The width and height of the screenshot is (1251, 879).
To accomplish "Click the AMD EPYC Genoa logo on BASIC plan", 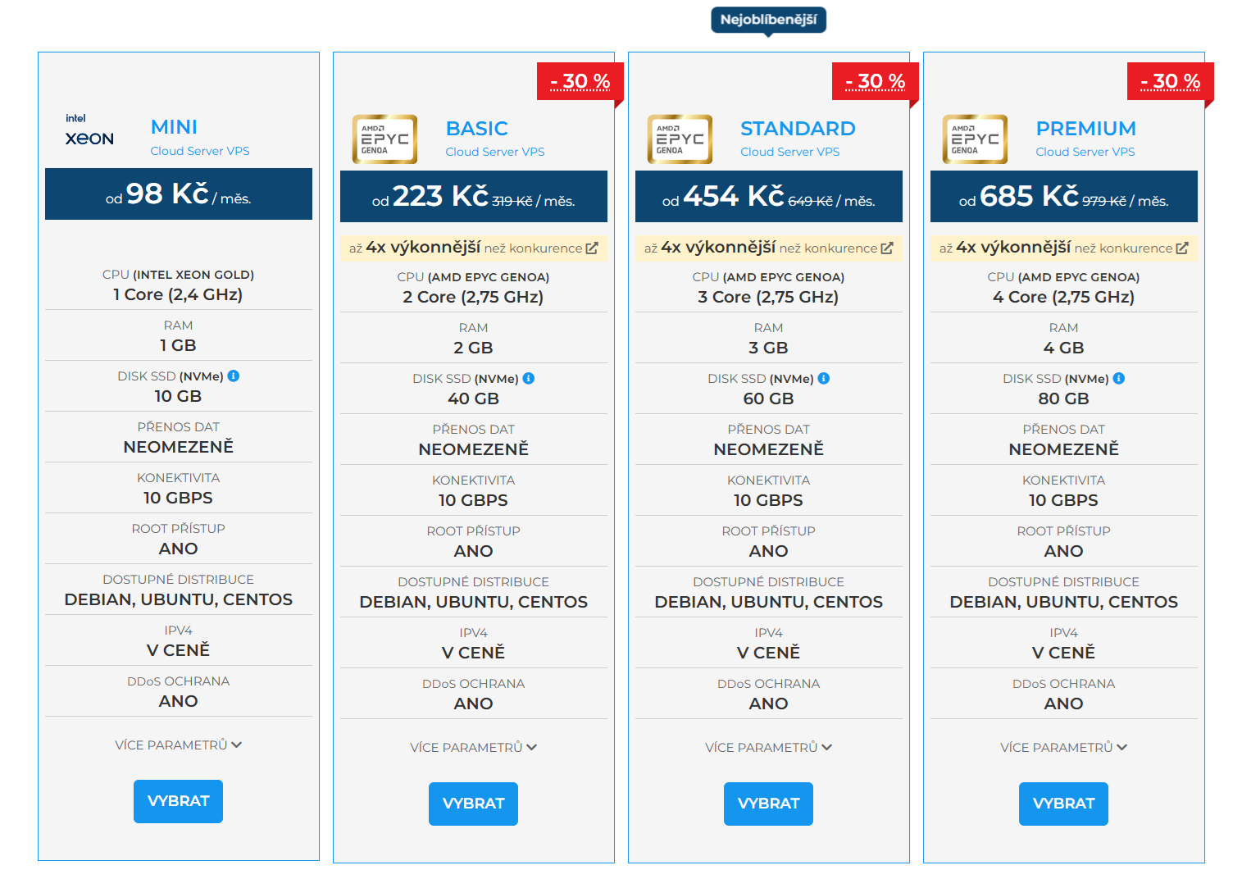I will pos(384,139).
